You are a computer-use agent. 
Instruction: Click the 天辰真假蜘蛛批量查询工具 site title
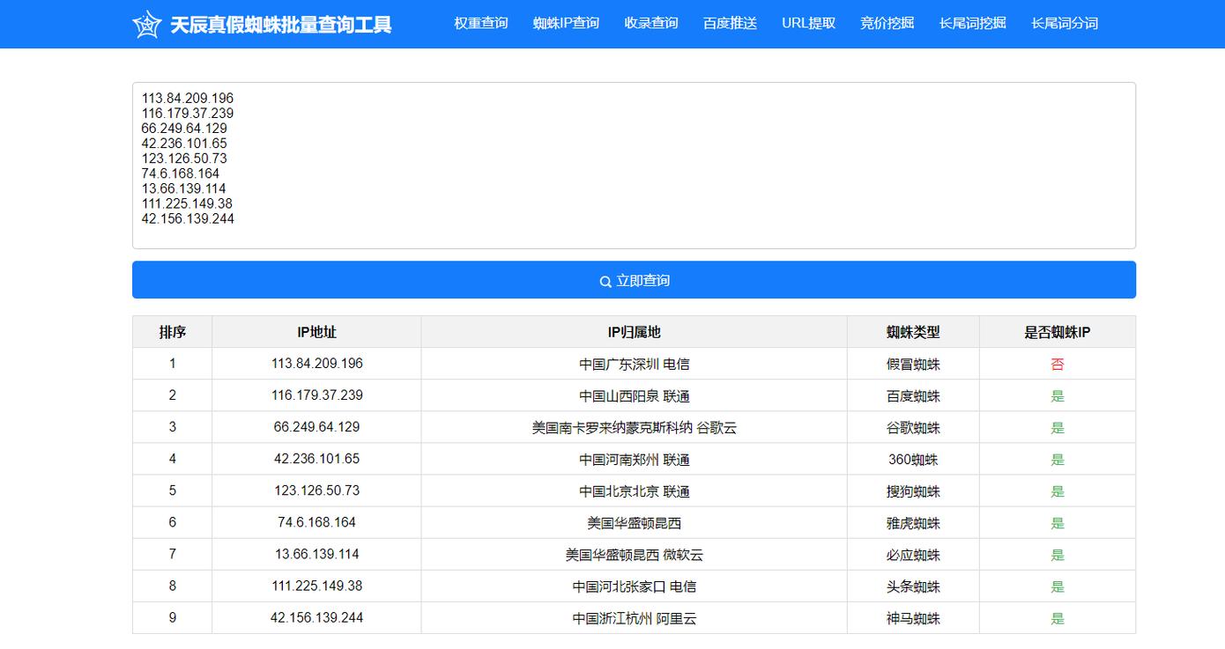(280, 25)
